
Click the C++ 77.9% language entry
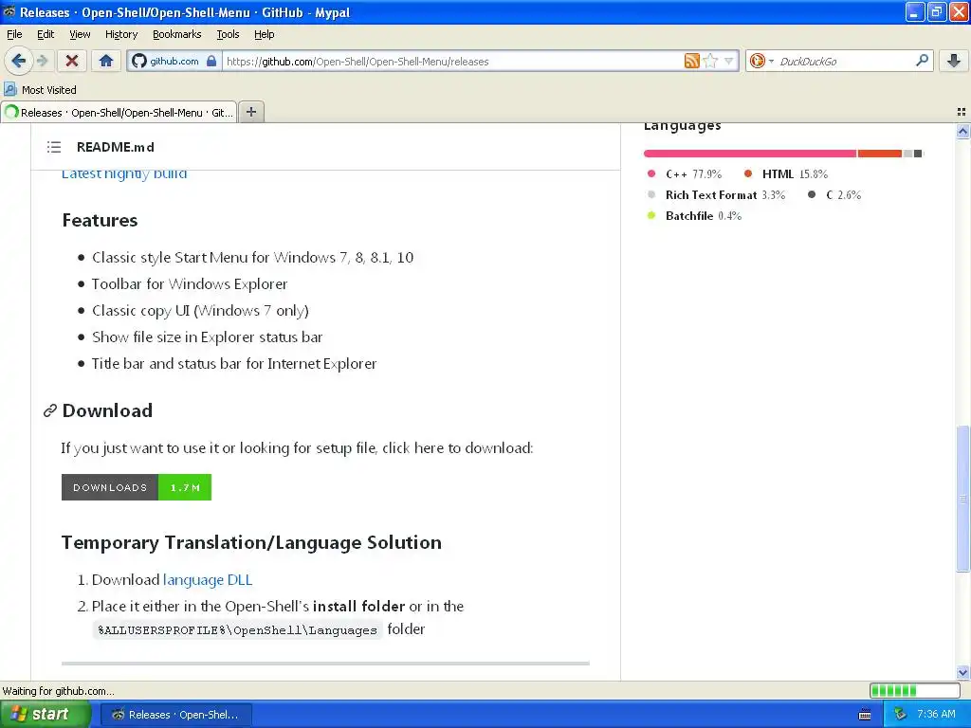click(x=685, y=174)
